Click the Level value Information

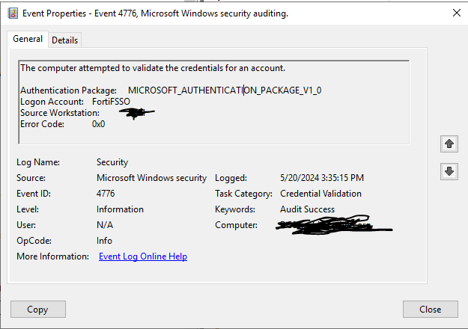point(120,209)
